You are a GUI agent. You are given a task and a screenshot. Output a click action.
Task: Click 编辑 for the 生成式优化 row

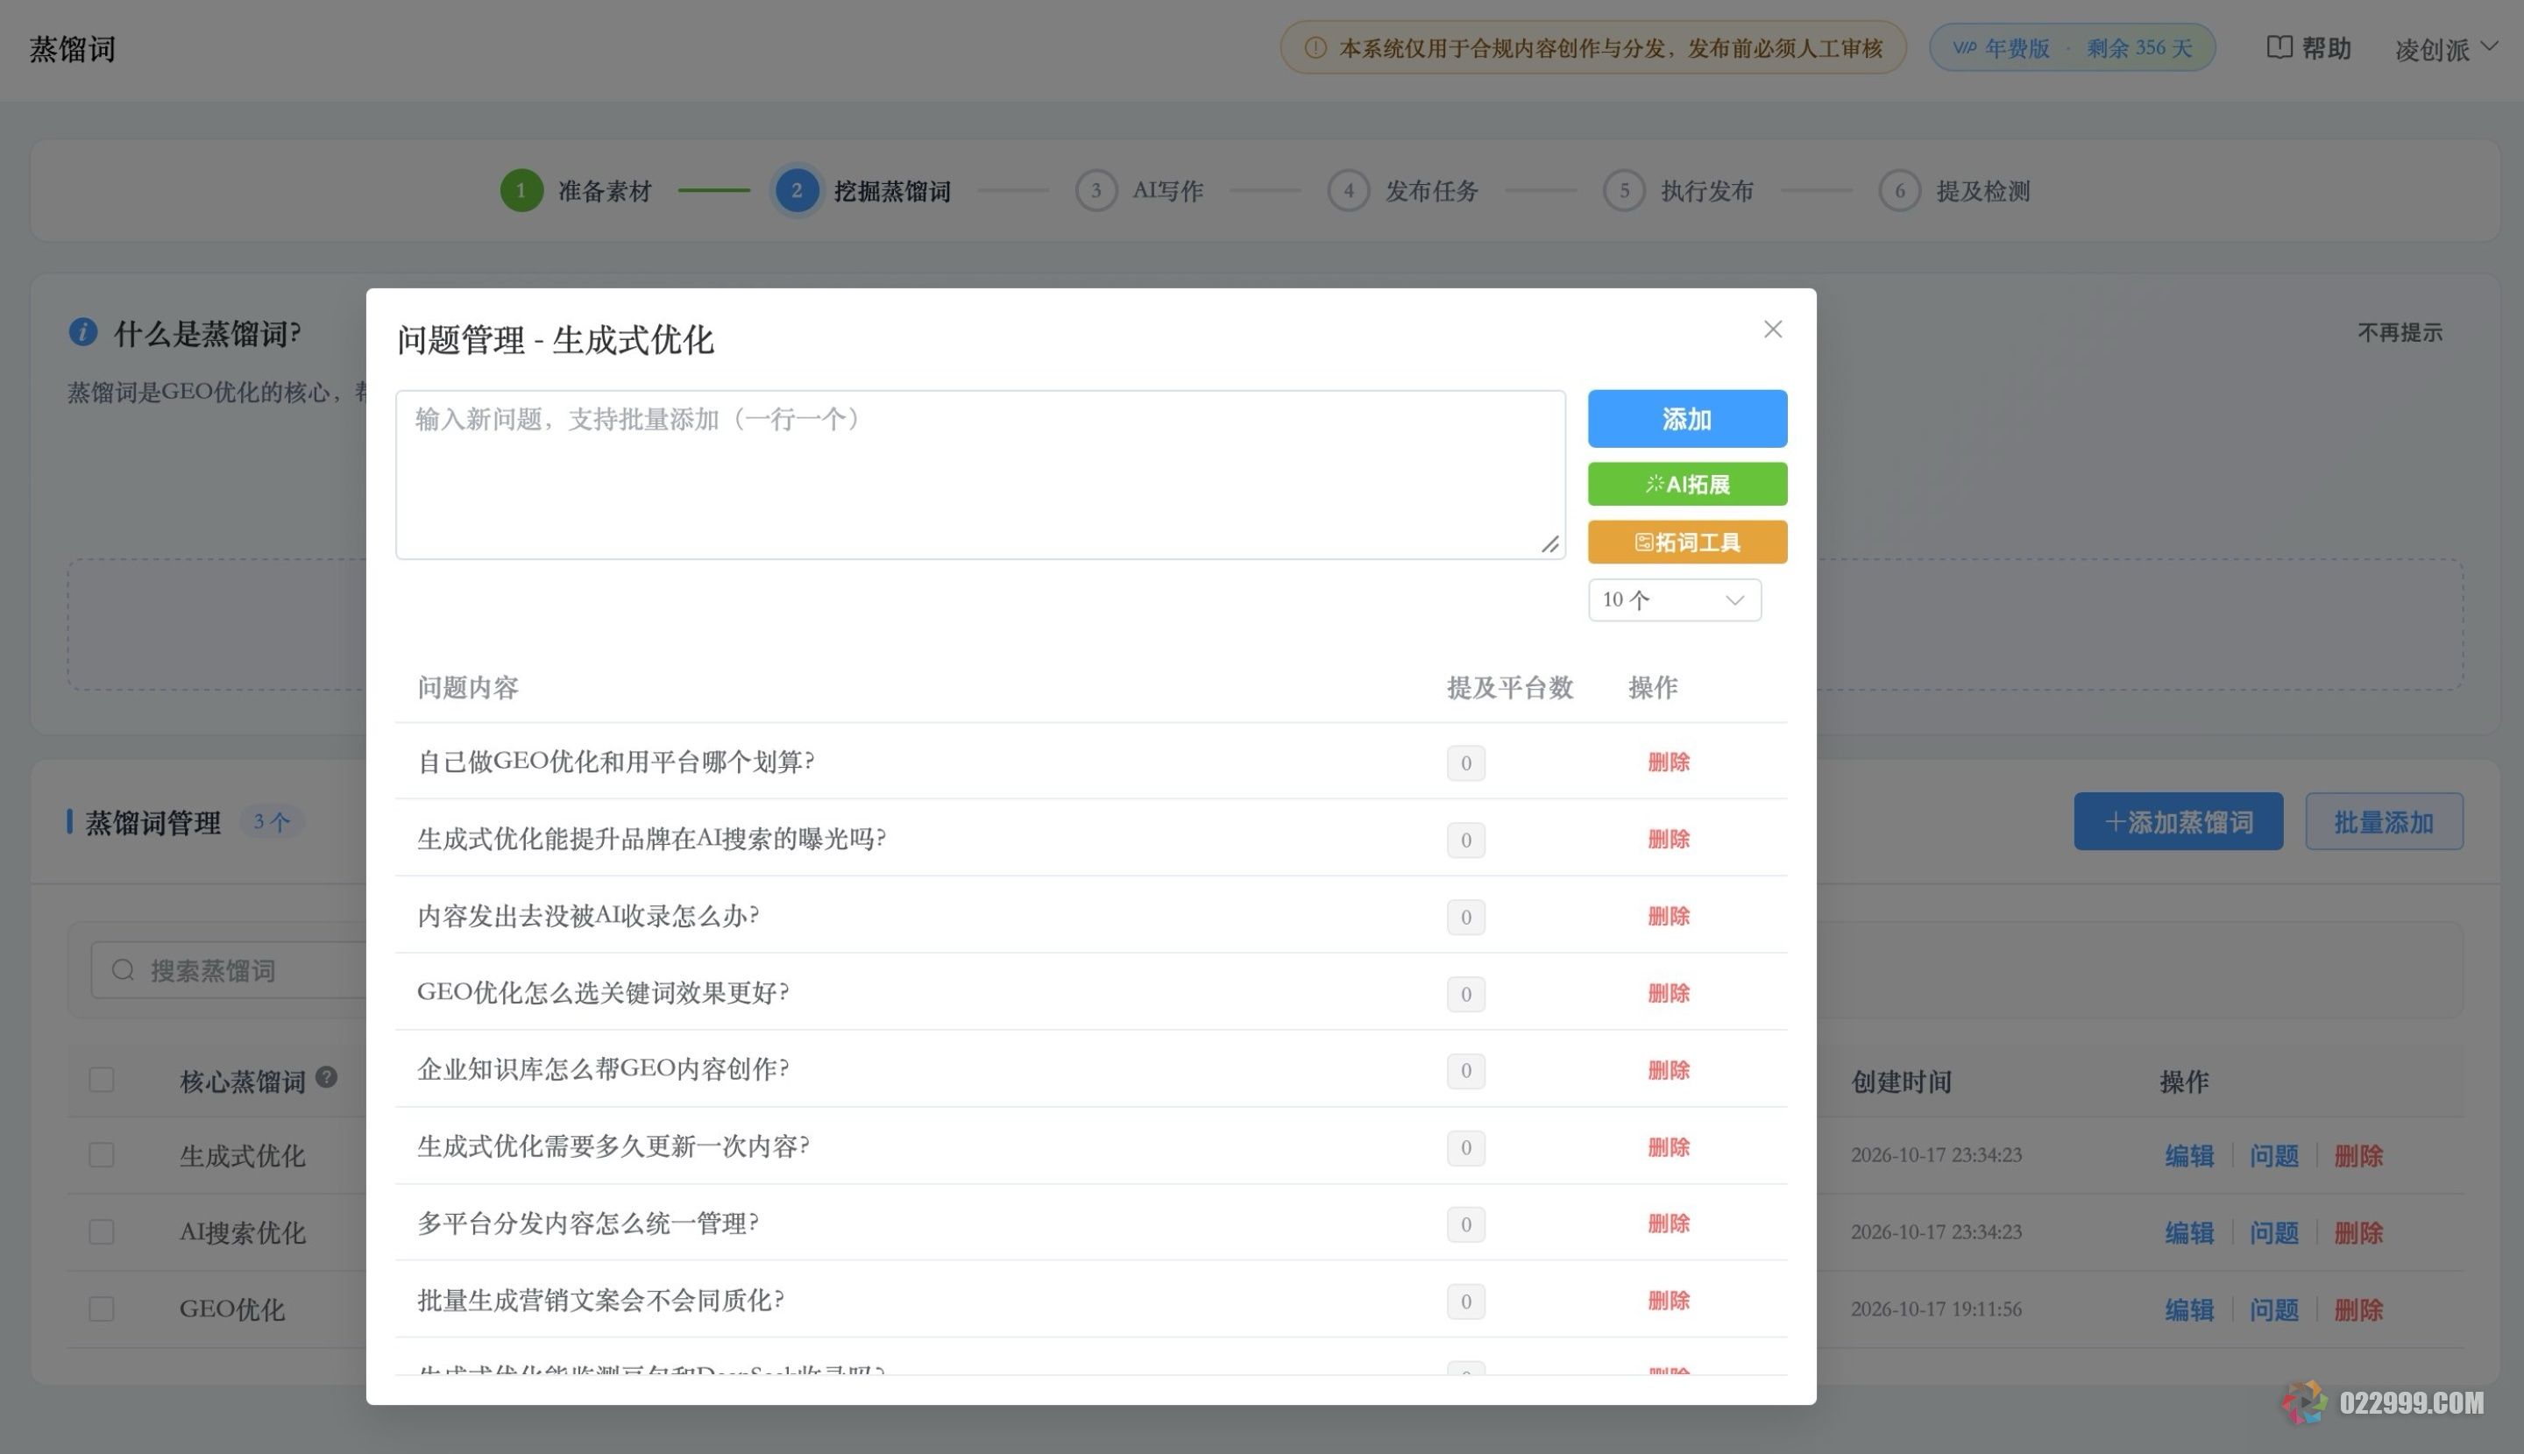click(x=2188, y=1156)
